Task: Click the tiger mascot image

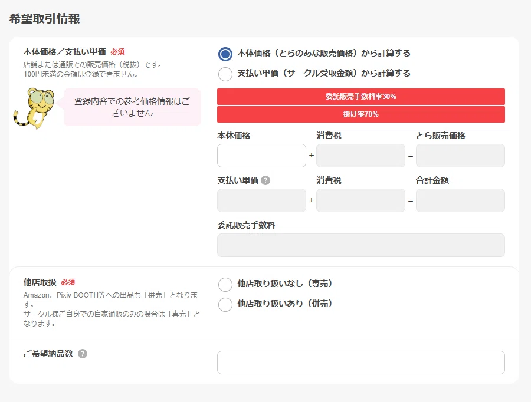Action: click(x=34, y=108)
